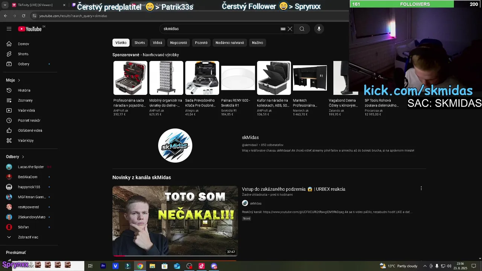Open the skMidas channel name link
This screenshot has width=482, height=271.
(250, 137)
